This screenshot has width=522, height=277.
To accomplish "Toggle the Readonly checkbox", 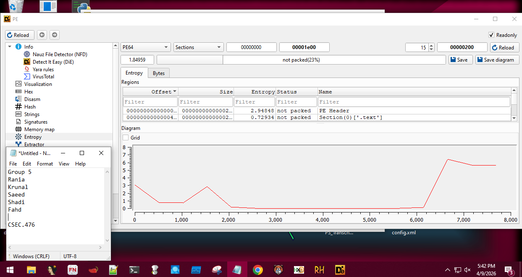I will 491,35.
